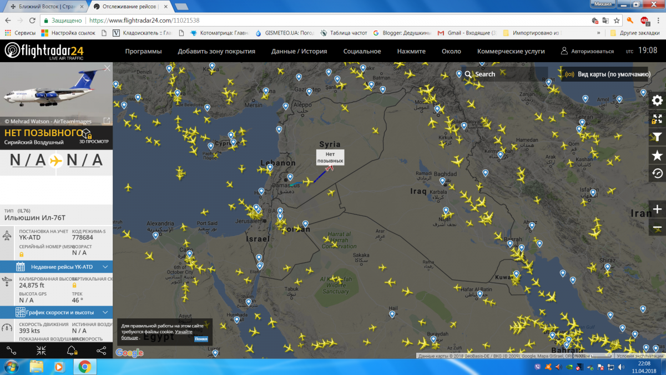Click the orange key extension icon
The width and height of the screenshot is (666, 375).
630,21
